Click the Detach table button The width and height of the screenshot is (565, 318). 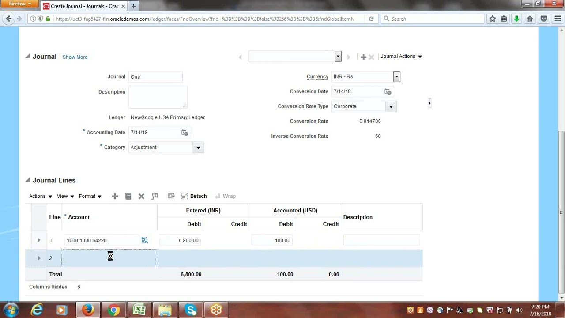[x=194, y=196]
